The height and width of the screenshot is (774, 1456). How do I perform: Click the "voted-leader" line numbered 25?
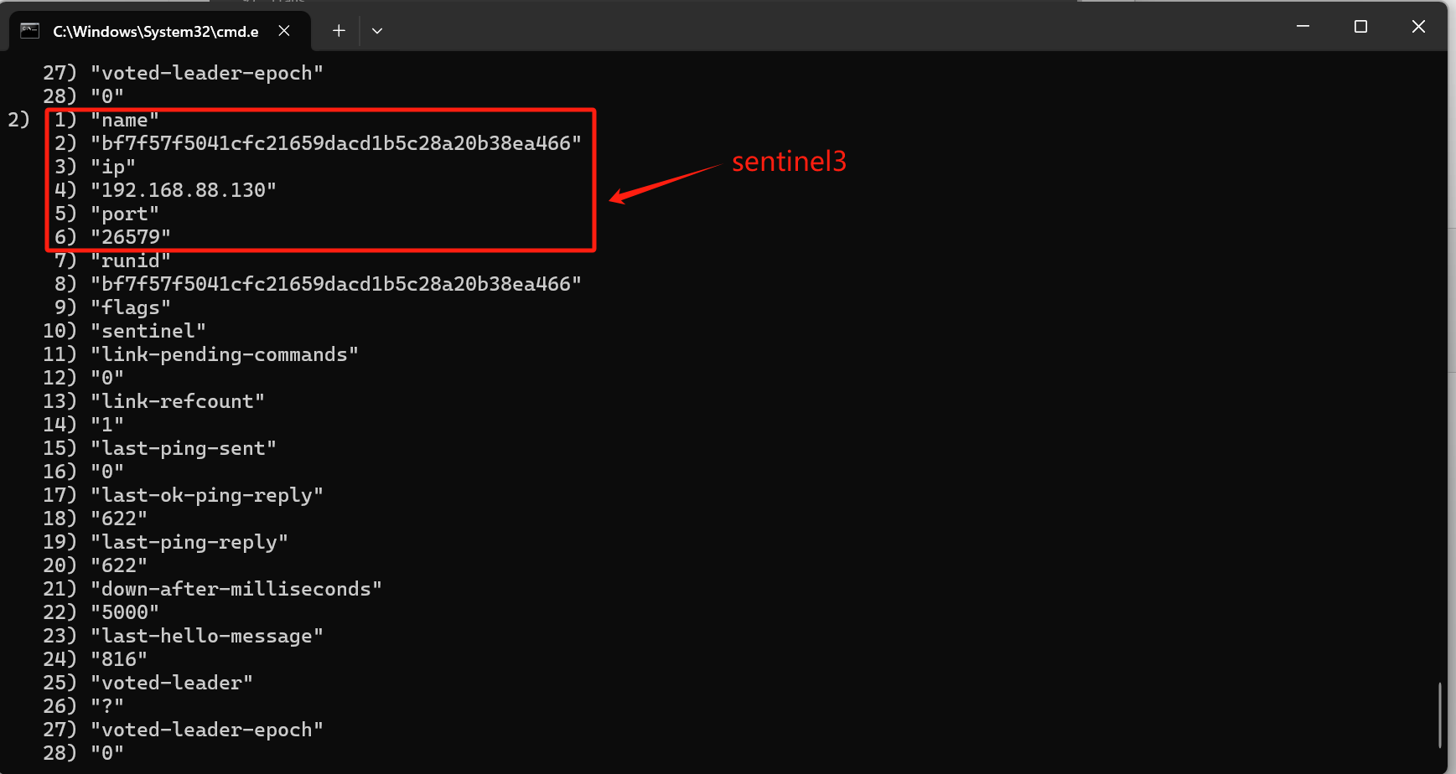pos(172,684)
